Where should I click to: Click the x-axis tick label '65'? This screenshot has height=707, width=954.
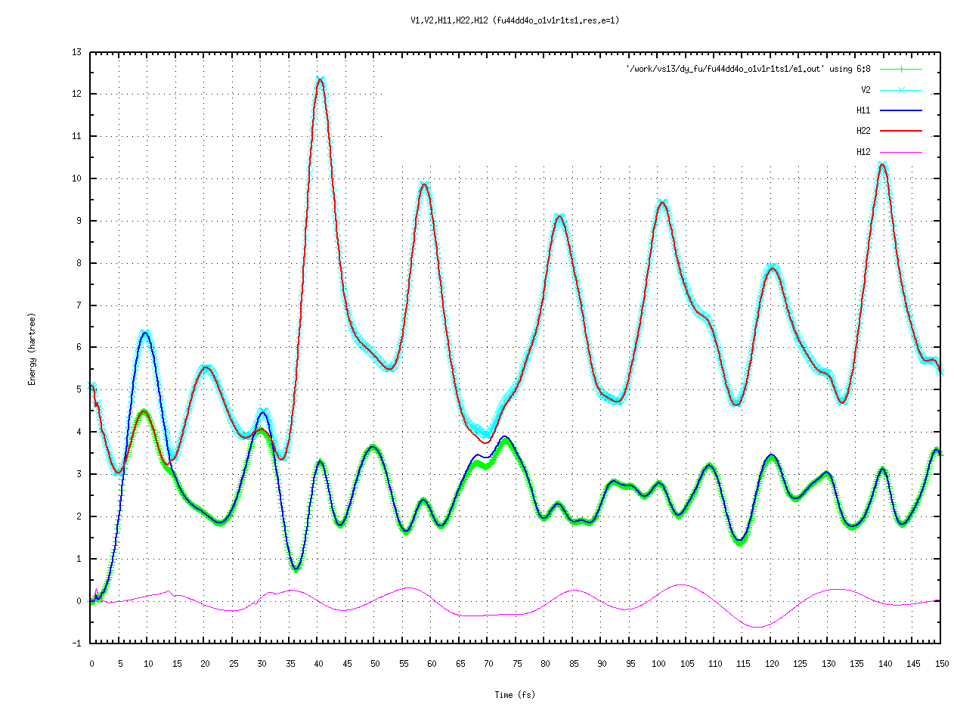(460, 663)
